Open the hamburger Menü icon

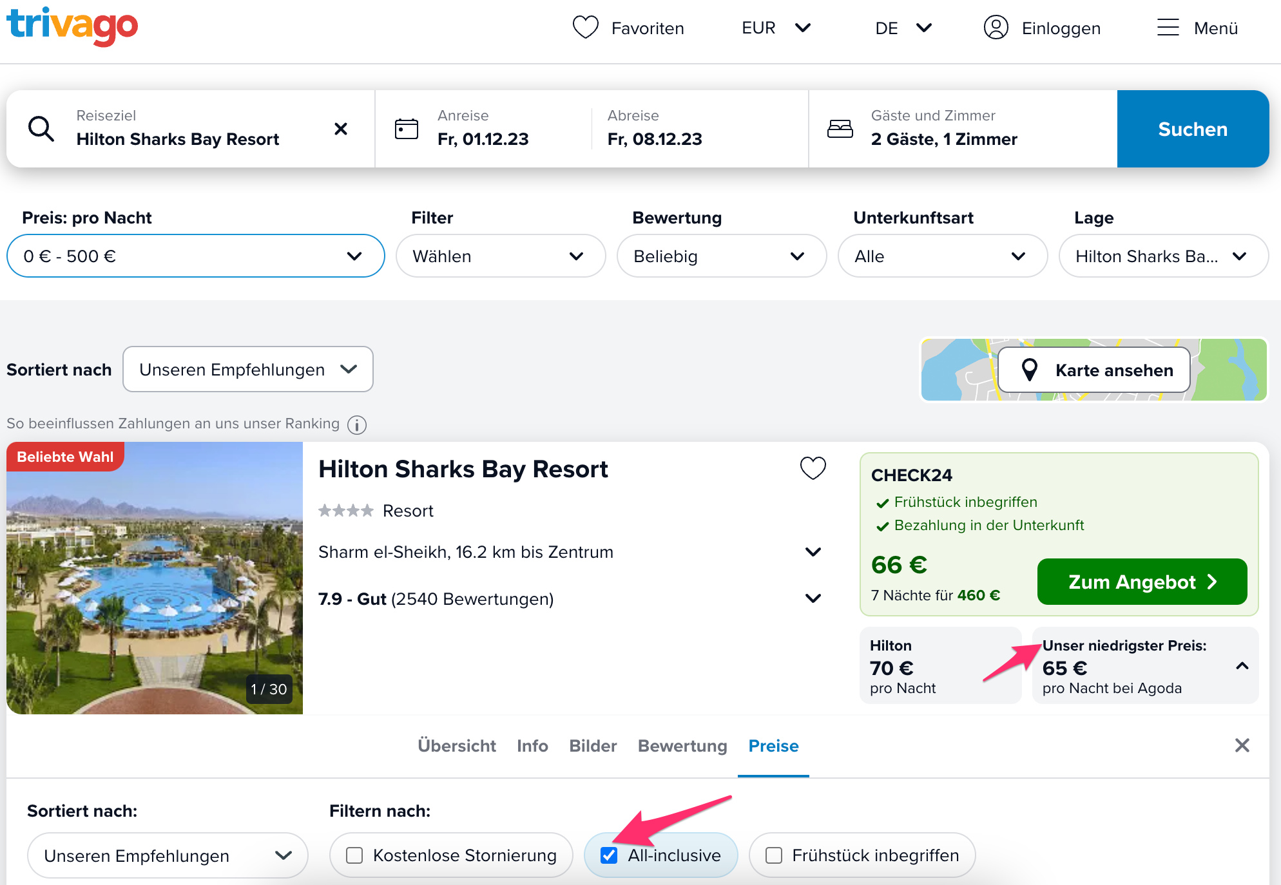[x=1168, y=28]
